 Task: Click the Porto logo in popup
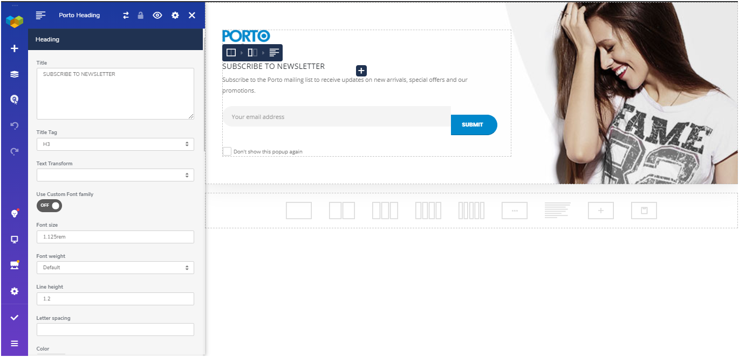pyautogui.click(x=246, y=36)
